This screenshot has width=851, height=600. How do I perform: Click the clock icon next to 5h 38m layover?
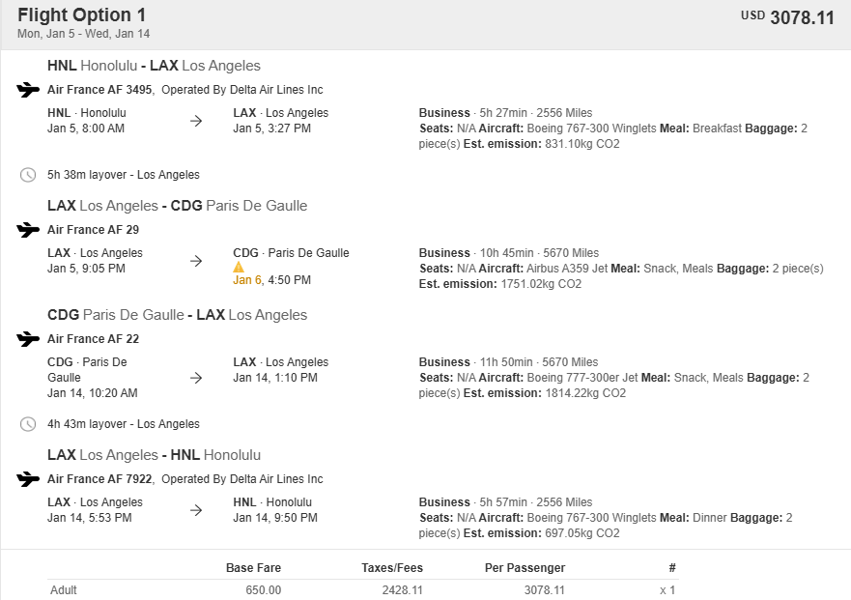(x=28, y=175)
